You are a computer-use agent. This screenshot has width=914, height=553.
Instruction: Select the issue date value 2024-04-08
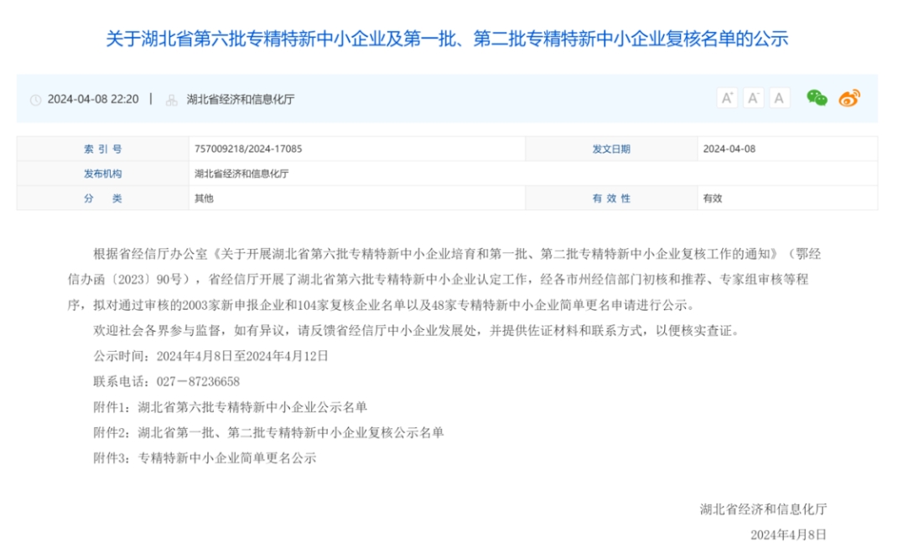pos(730,148)
